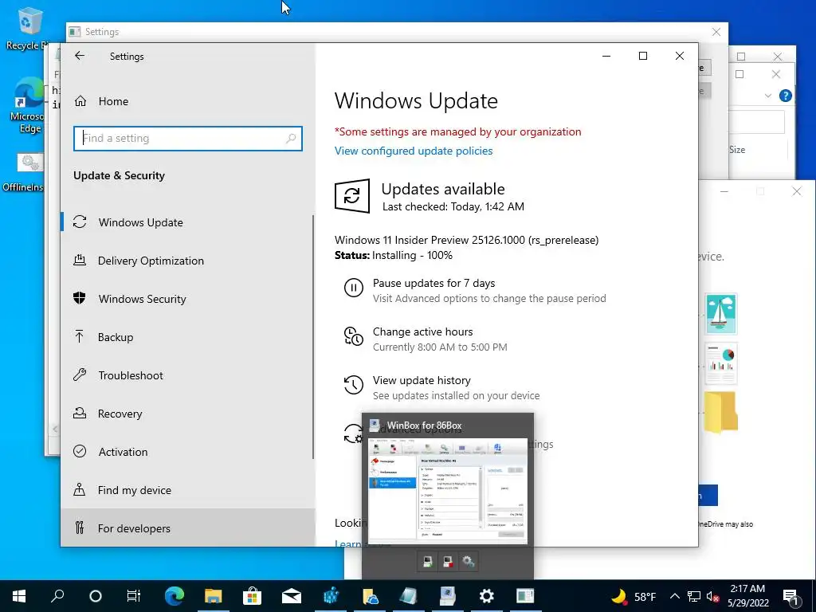Image resolution: width=816 pixels, height=612 pixels.
Task: Open Delivery Optimization settings
Action: pos(151,261)
